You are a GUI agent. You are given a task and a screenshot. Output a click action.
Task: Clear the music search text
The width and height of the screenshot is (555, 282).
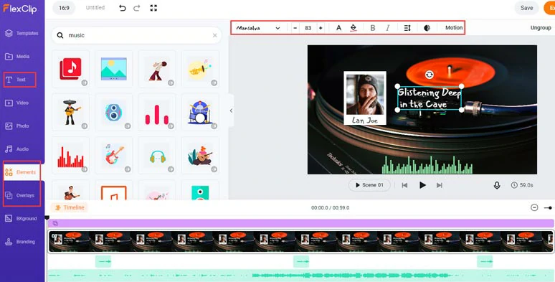click(x=215, y=35)
